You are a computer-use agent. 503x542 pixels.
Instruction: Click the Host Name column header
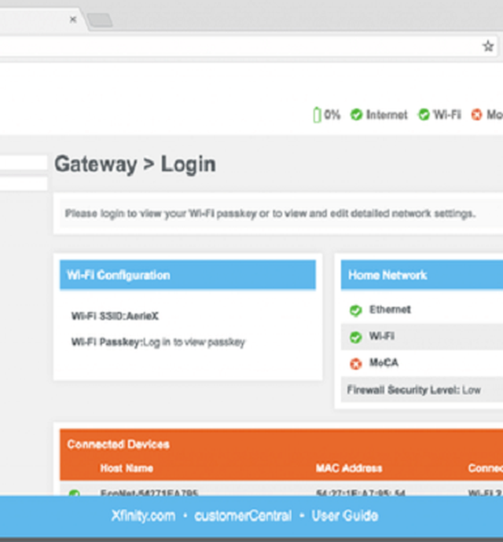click(127, 468)
